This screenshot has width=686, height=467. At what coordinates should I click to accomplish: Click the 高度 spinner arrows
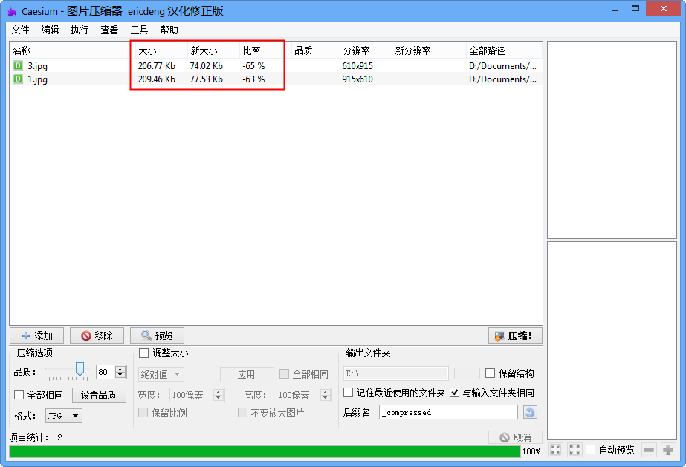325,395
